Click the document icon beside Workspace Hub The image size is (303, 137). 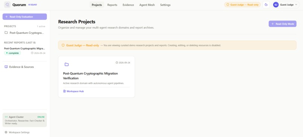click(64, 91)
